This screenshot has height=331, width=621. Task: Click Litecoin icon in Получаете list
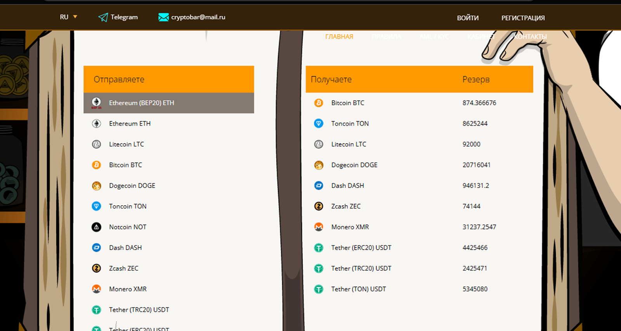[x=319, y=144]
